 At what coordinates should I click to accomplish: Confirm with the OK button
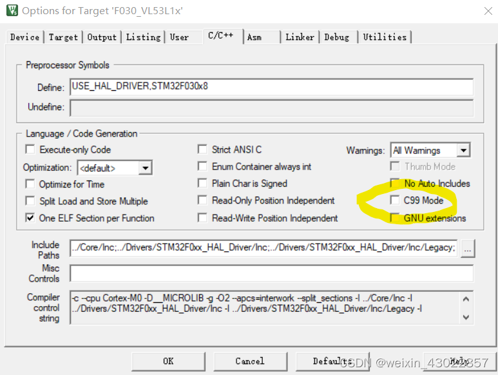tap(168, 361)
